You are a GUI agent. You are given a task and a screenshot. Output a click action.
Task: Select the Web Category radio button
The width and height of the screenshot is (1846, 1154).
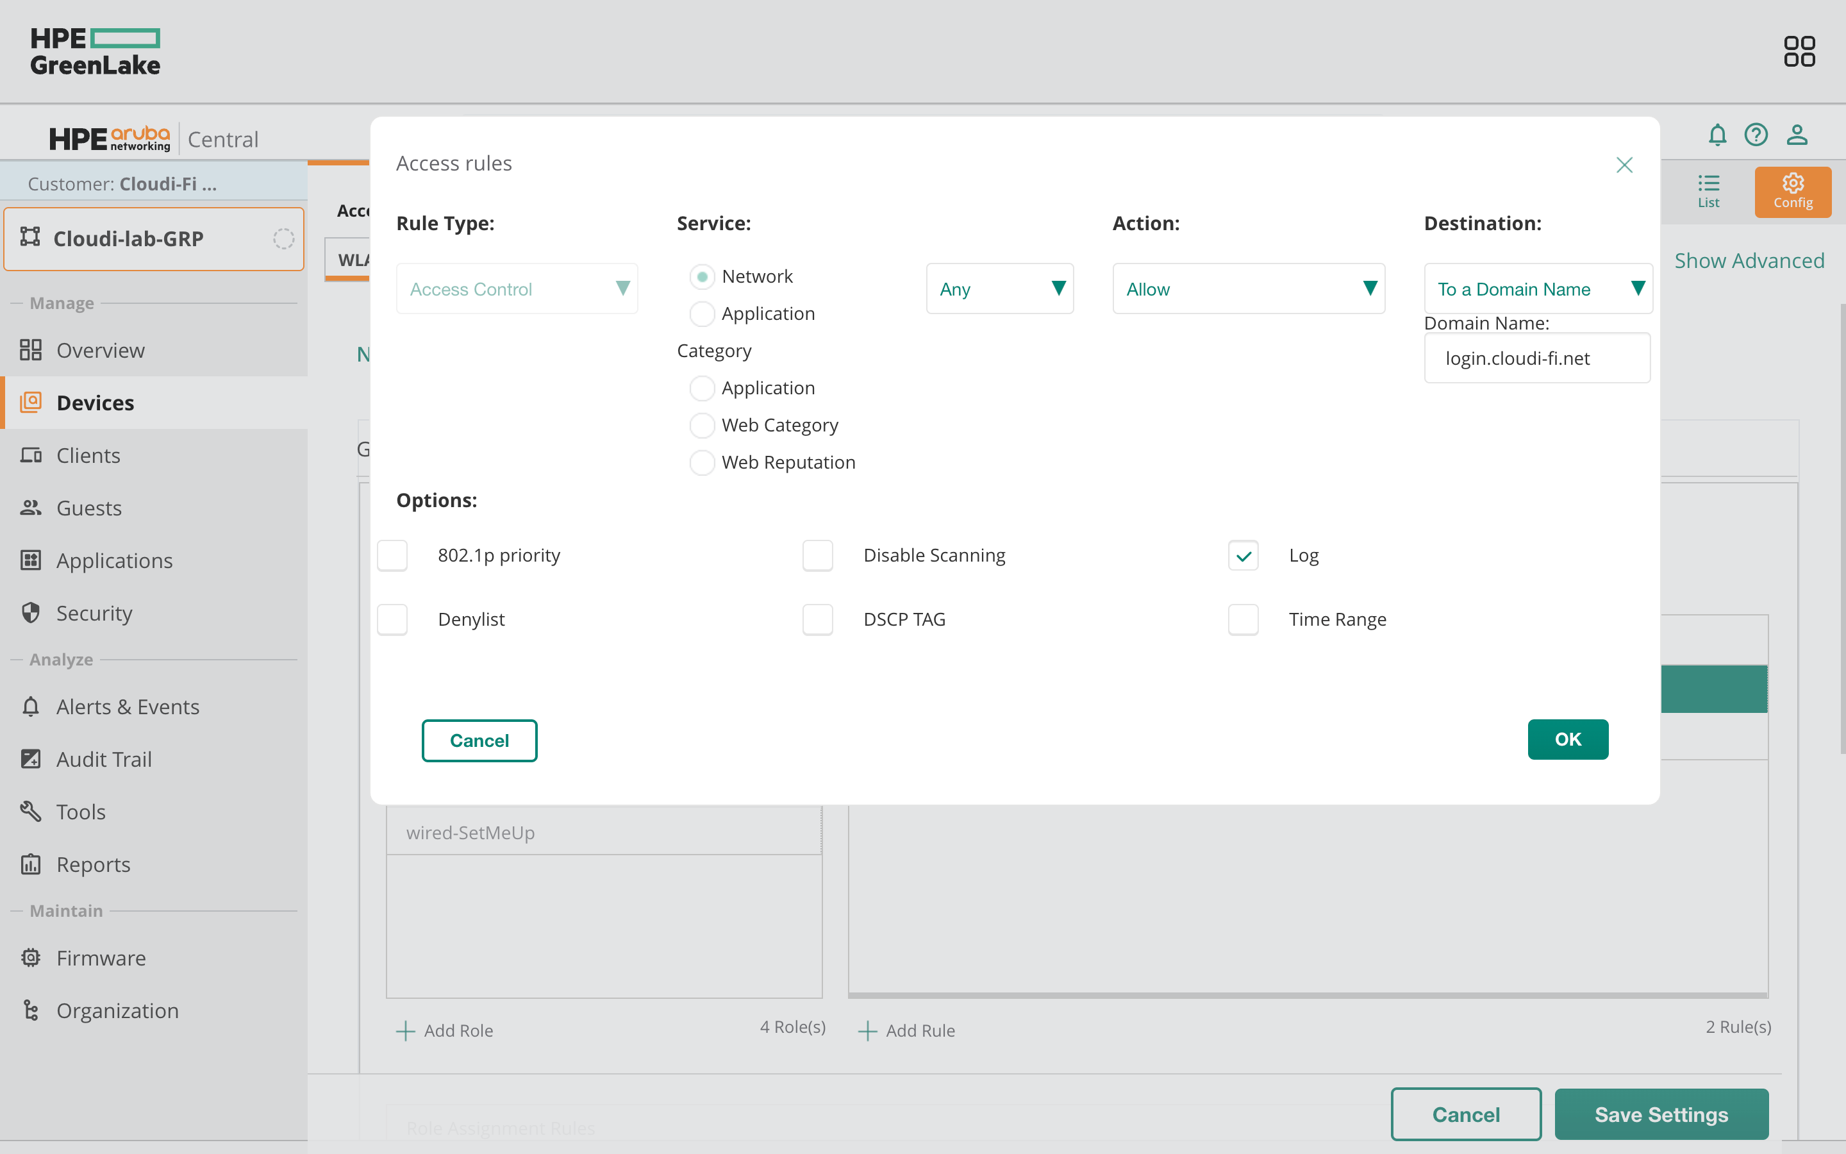pos(702,425)
